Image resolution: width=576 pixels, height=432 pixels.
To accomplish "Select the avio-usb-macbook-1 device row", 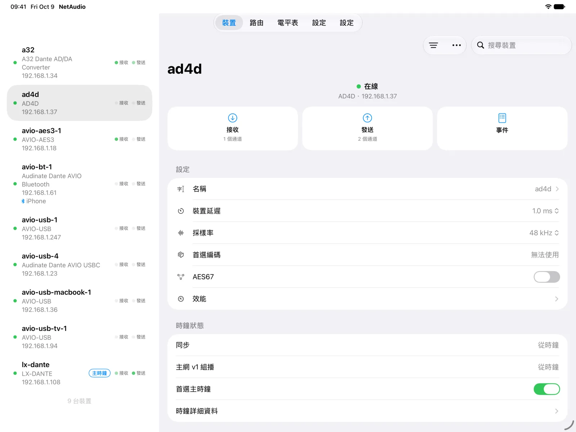I will (x=80, y=301).
